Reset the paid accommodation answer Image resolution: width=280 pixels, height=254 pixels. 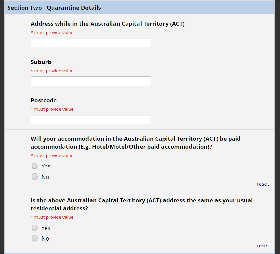pyautogui.click(x=263, y=184)
